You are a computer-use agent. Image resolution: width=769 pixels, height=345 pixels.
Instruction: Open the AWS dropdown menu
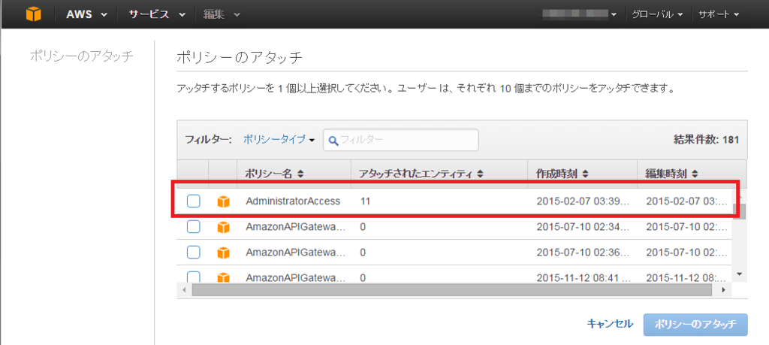click(87, 14)
